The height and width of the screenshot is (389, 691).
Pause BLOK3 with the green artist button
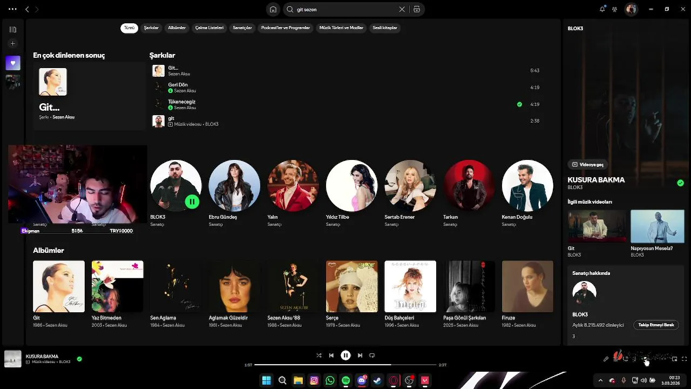click(192, 202)
